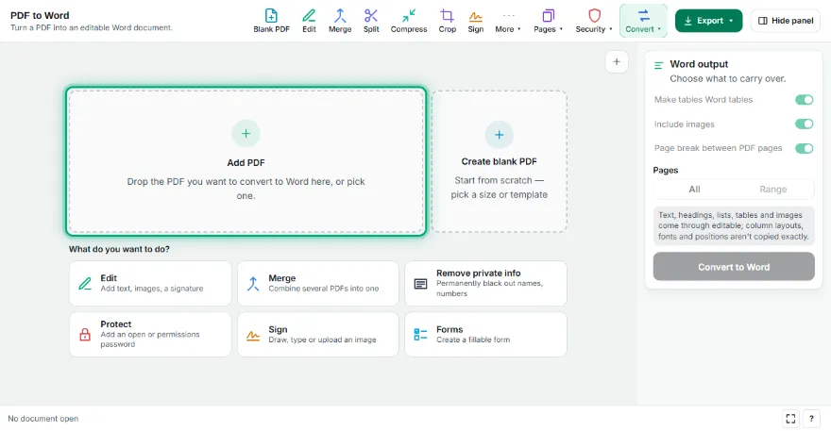Click the merge arrow icon on Merge card

click(253, 283)
